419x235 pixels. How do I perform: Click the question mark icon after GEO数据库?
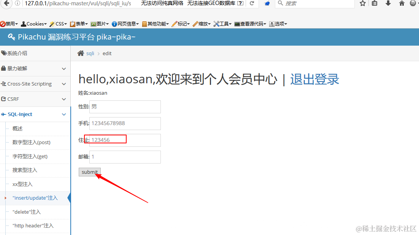click(x=240, y=3)
